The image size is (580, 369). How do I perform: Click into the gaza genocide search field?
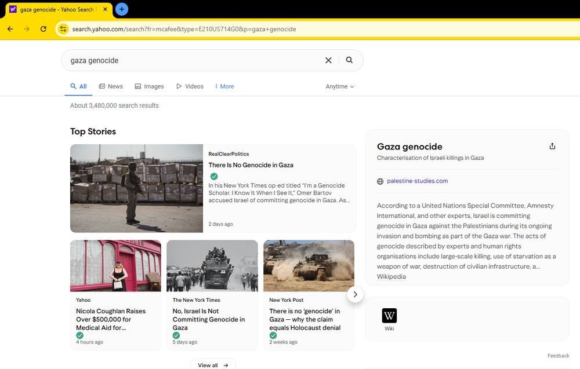(193, 60)
